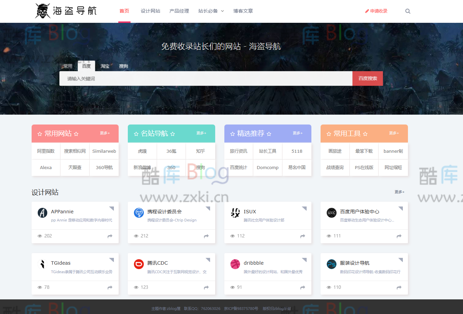Click the 申请收录 link
This screenshot has width=463, height=314.
tap(376, 11)
